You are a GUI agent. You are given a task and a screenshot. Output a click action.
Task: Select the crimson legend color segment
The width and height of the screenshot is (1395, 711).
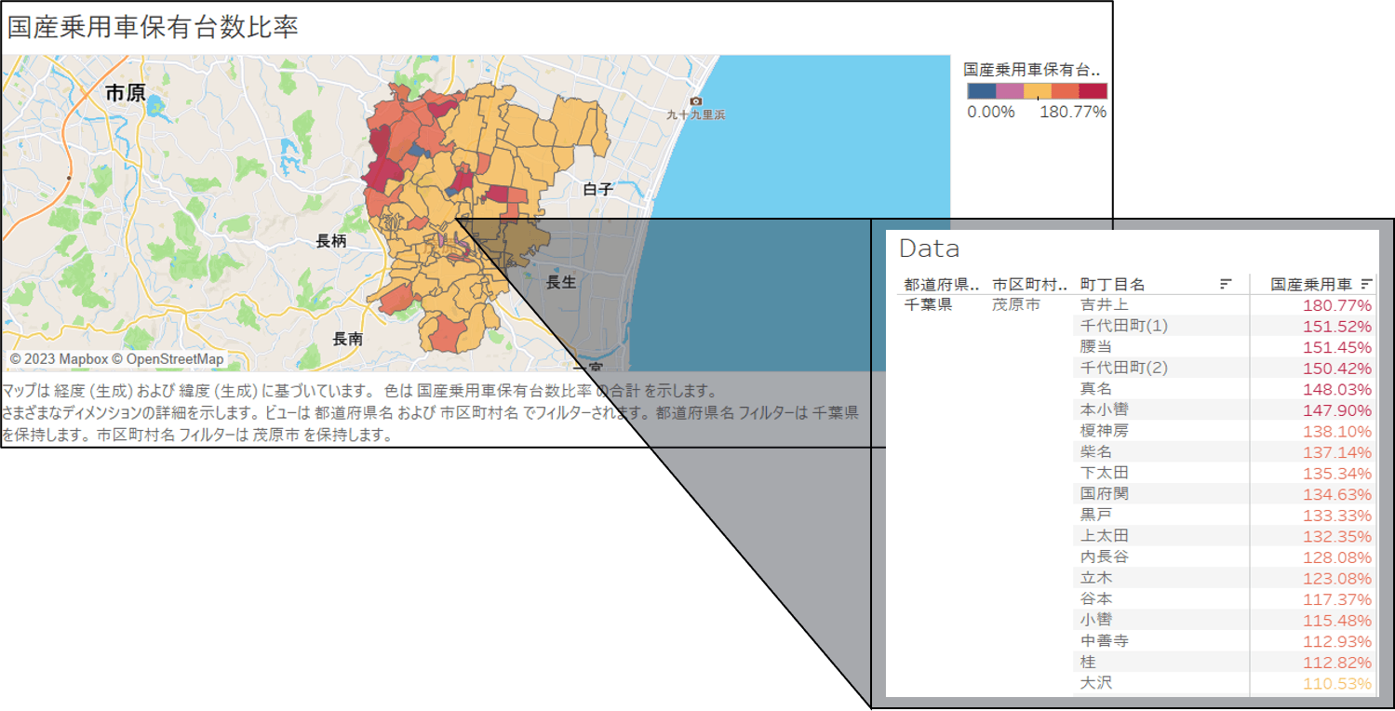tap(1093, 91)
